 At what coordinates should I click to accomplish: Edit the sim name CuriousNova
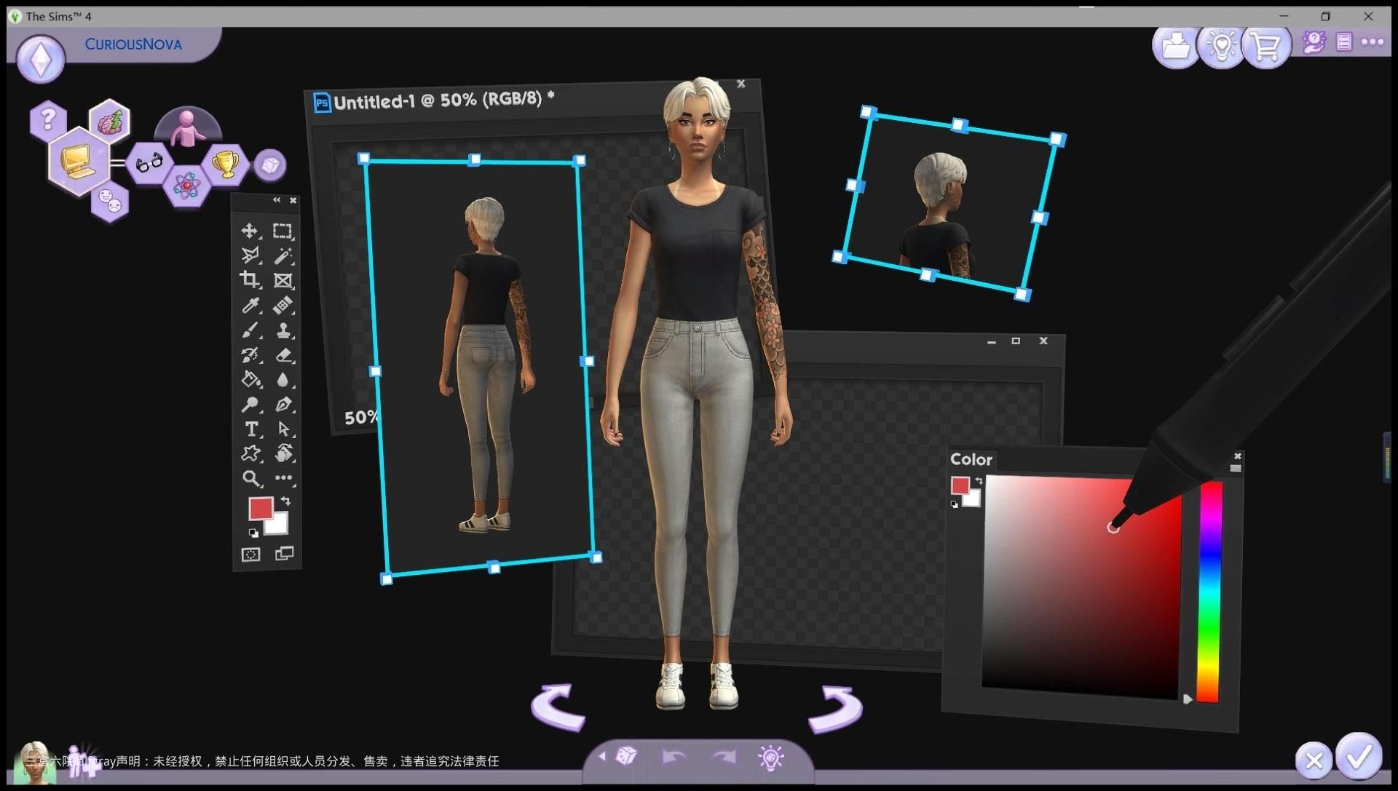(133, 44)
